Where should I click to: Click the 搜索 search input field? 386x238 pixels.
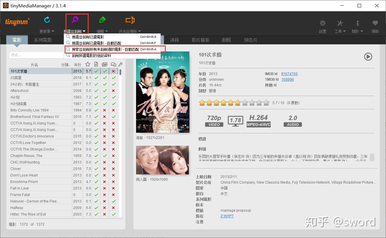tap(36, 55)
